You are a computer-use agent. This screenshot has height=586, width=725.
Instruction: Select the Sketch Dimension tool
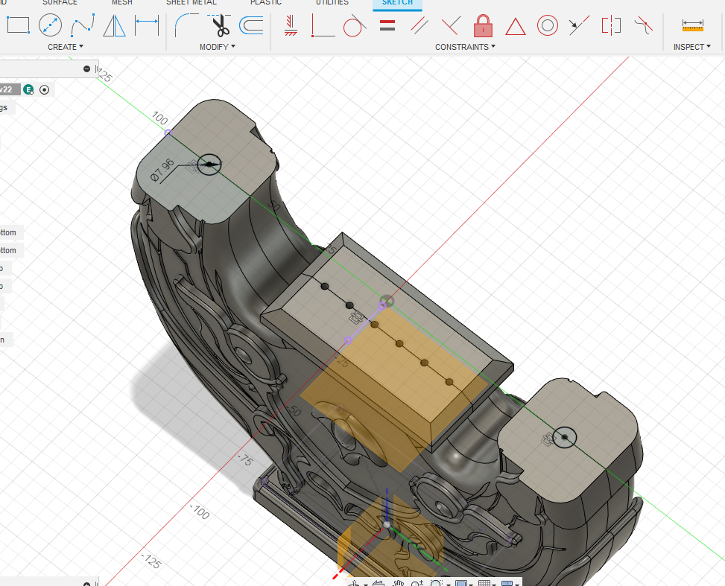click(147, 25)
